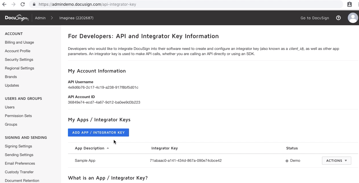Click the DocuSign logo
This screenshot has width=359, height=183.
[17, 18]
